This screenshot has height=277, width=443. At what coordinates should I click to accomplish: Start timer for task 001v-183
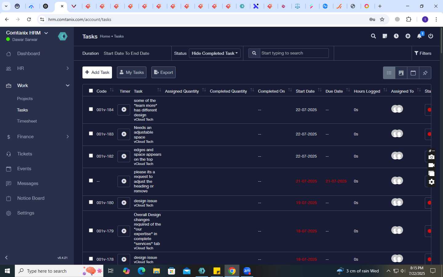pyautogui.click(x=124, y=134)
